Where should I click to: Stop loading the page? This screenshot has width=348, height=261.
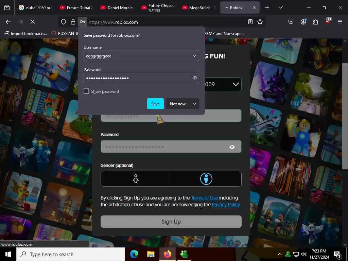(32, 22)
